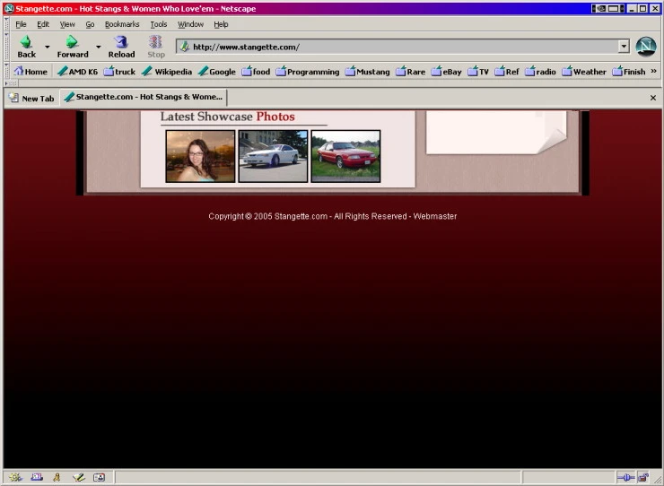Open the Edit menu
The width and height of the screenshot is (664, 486).
pyautogui.click(x=43, y=24)
